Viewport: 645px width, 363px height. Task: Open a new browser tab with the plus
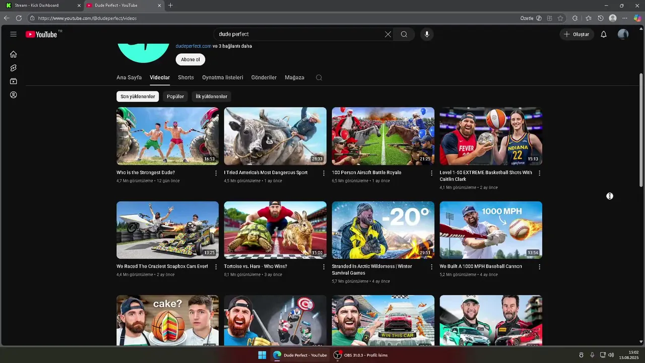tap(170, 6)
